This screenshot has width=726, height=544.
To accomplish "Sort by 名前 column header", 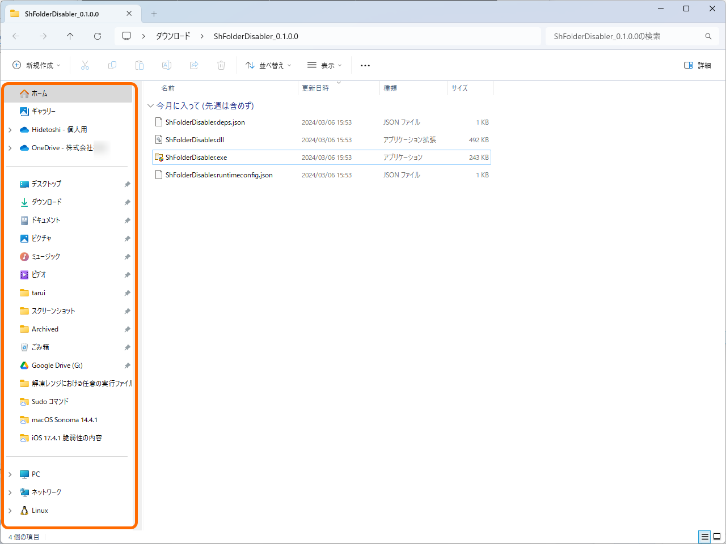I will tap(168, 88).
